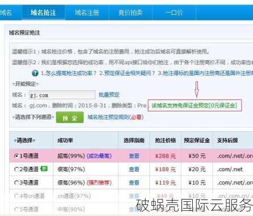Click 查看 in the 2号通道 row
This screenshot has width=253, height=216.
point(134,169)
